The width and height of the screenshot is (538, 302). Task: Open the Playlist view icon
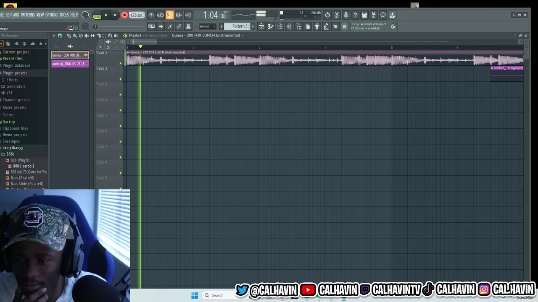pos(261,26)
